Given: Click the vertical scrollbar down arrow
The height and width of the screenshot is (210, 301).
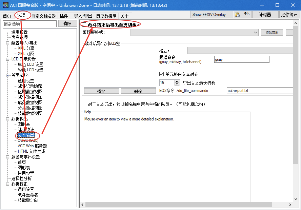Looking at the screenshot, I should (x=296, y=199).
